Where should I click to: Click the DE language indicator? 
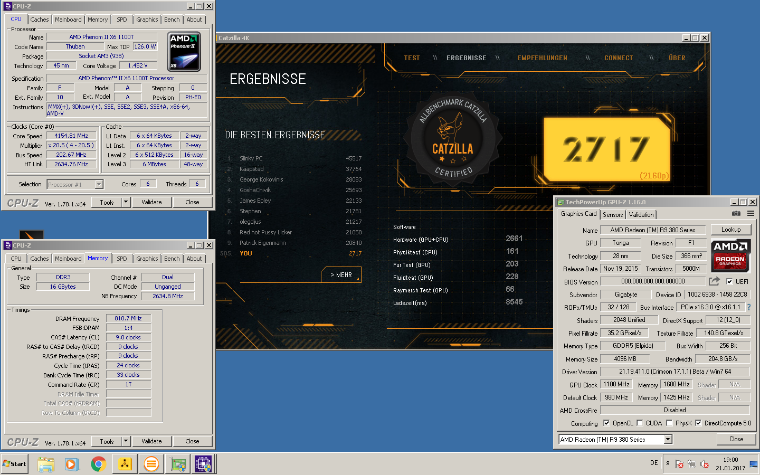tap(654, 463)
